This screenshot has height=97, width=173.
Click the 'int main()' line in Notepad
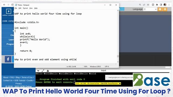(21, 28)
